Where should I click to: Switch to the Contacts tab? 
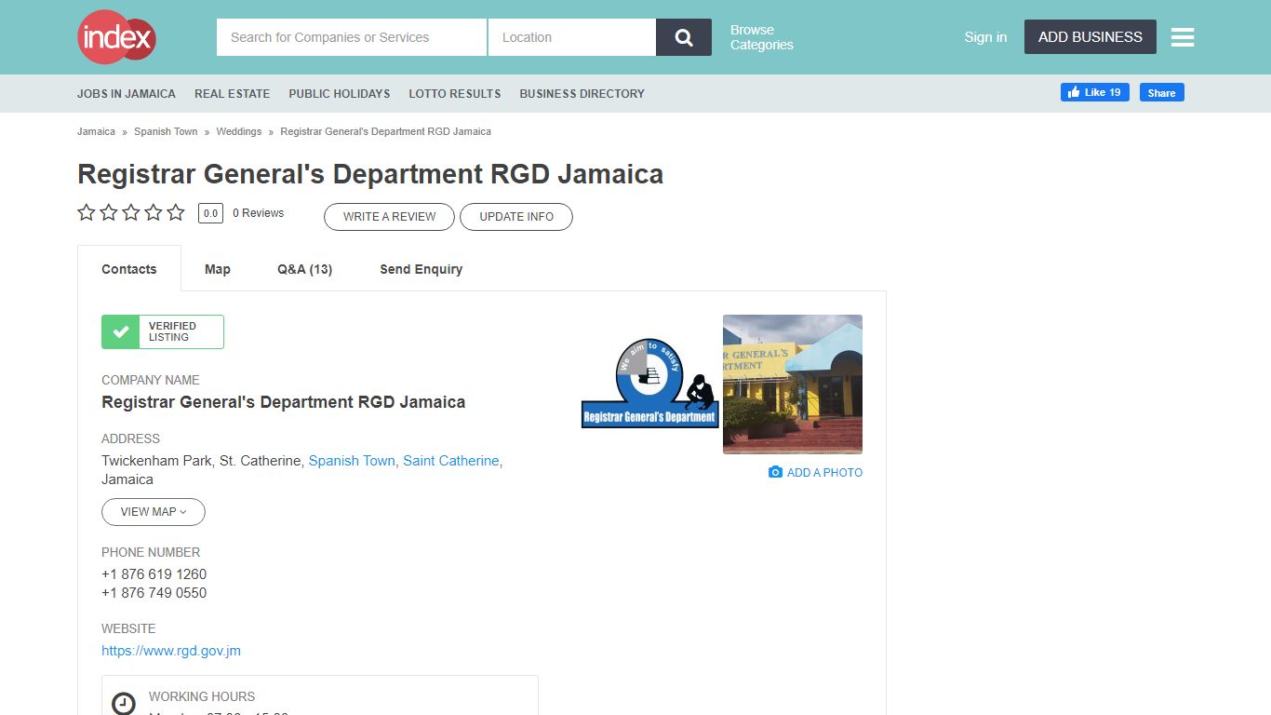coord(129,269)
